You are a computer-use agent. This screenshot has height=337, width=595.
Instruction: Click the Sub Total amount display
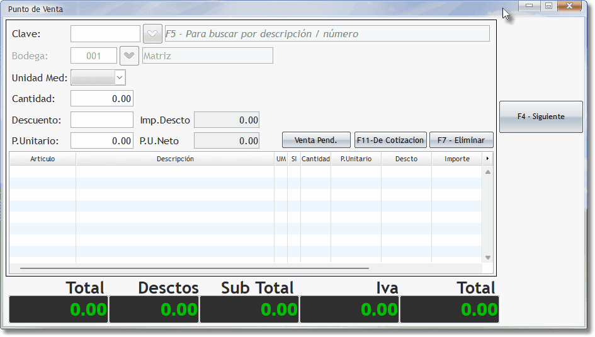coord(250,310)
